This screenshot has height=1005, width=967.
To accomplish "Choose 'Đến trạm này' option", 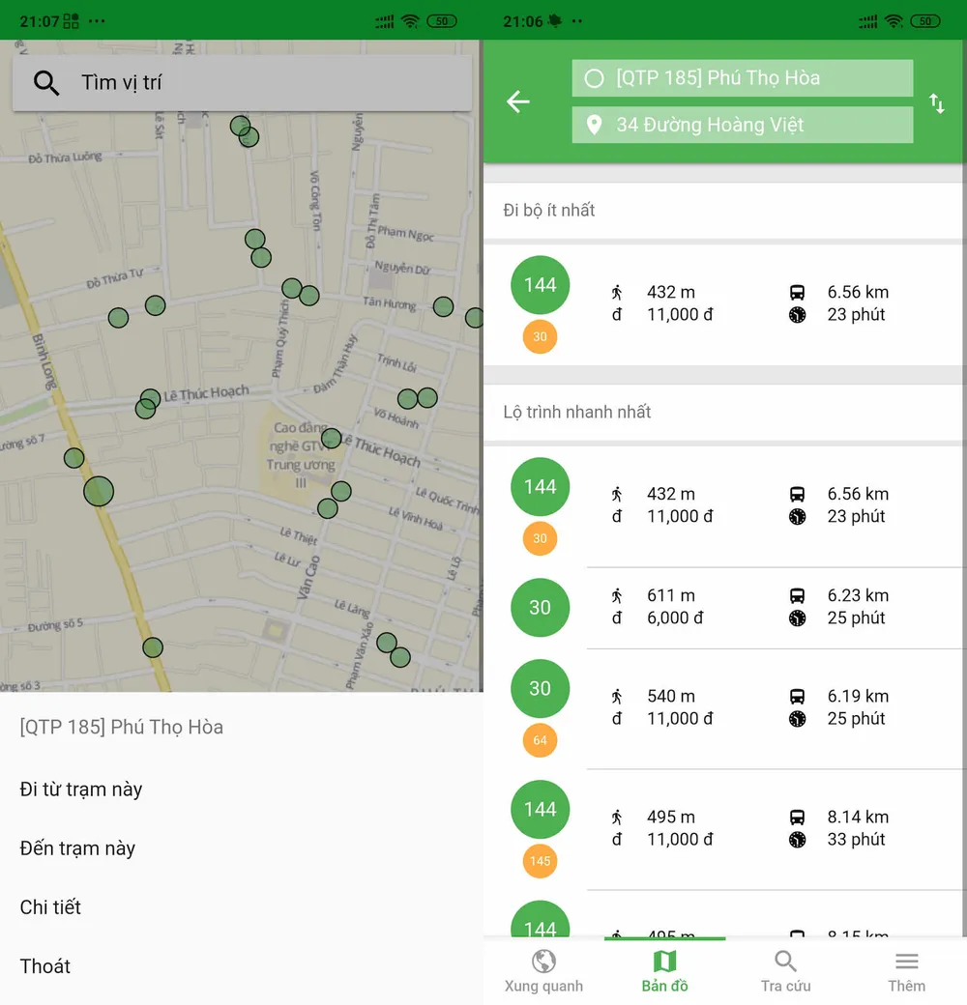I will point(77,848).
